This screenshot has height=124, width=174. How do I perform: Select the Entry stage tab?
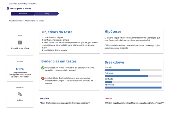pos(47,14)
